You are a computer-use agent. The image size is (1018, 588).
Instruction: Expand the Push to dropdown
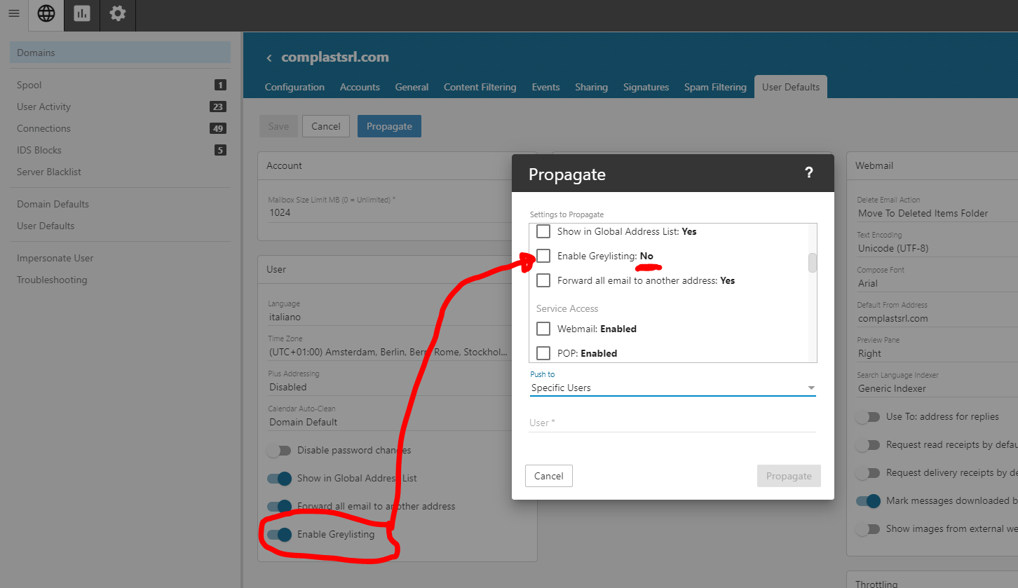pyautogui.click(x=672, y=388)
